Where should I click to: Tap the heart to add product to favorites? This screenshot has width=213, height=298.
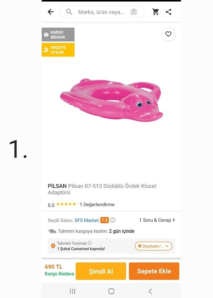click(168, 34)
